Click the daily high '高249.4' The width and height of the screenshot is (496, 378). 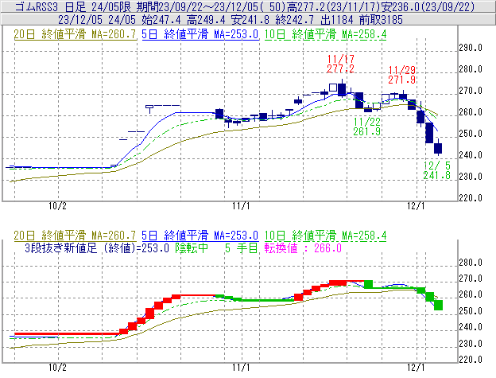click(206, 20)
